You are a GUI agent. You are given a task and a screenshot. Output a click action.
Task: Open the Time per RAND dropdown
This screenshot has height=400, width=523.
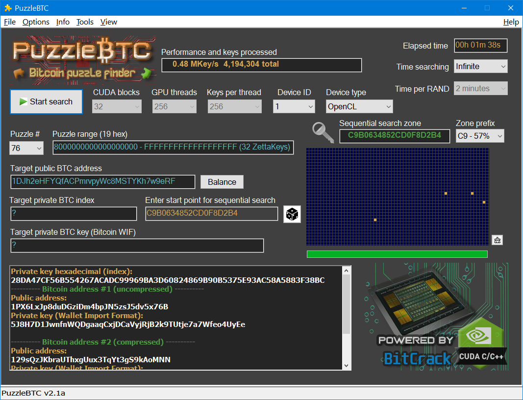pos(481,88)
